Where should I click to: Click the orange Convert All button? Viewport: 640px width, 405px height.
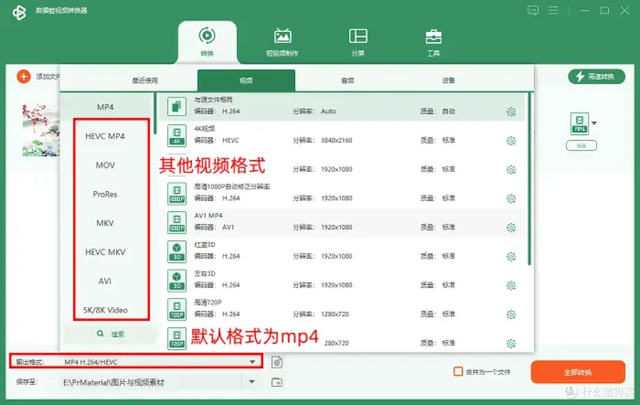pyautogui.click(x=578, y=372)
